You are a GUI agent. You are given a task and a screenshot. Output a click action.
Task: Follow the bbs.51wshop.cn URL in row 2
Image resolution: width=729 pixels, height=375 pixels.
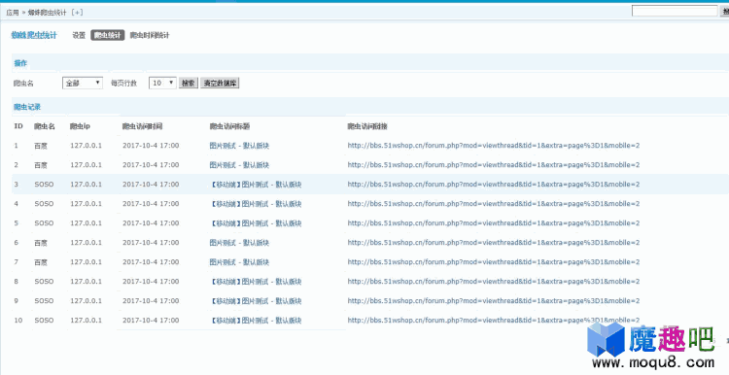point(494,165)
